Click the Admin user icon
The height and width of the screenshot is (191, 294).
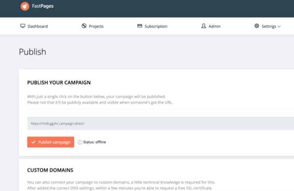click(x=204, y=26)
